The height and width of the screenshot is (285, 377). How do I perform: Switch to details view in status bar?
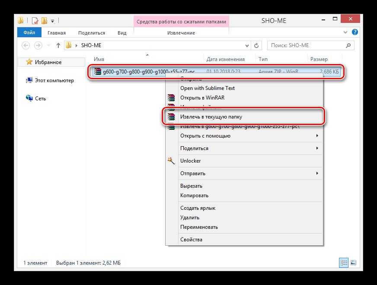[344, 263]
